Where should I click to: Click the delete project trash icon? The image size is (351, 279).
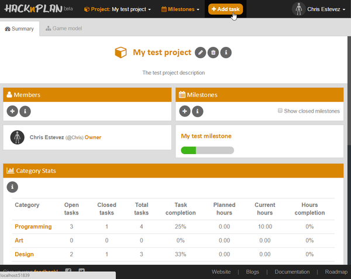tap(214, 53)
